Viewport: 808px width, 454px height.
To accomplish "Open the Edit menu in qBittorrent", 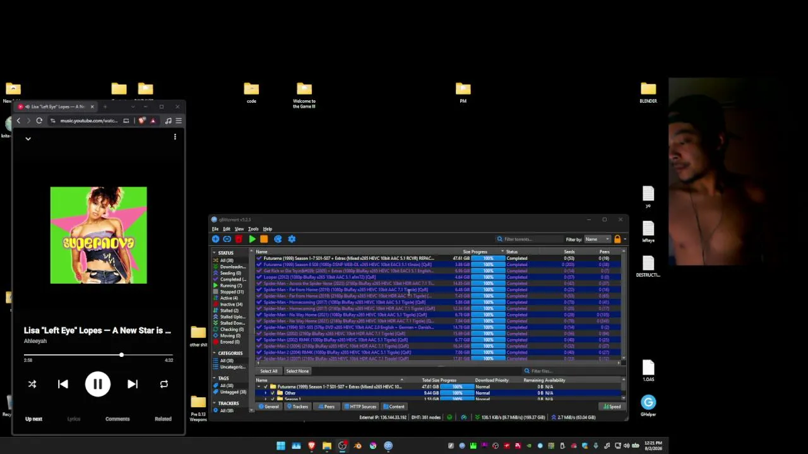I will pos(227,229).
